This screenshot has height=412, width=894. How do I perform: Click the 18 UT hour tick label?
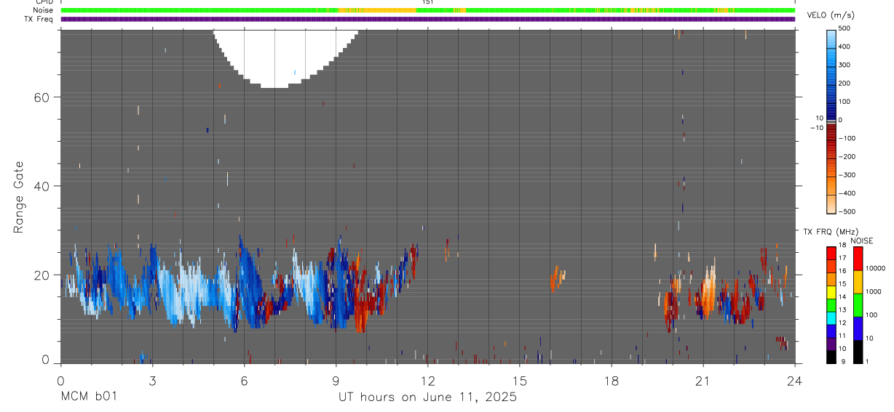pos(612,380)
